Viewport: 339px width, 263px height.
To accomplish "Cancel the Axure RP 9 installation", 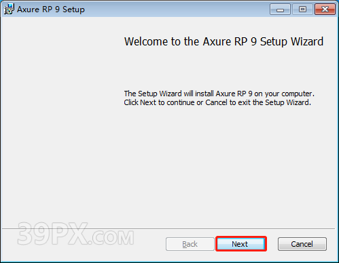I will (x=302, y=244).
